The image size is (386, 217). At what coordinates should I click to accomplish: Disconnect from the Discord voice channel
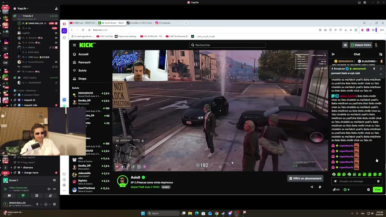pyautogui.click(x=54, y=189)
